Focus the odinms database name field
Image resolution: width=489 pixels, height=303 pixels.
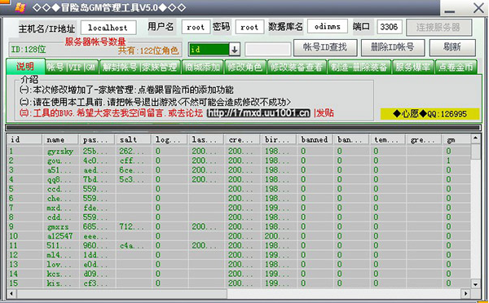(x=328, y=27)
